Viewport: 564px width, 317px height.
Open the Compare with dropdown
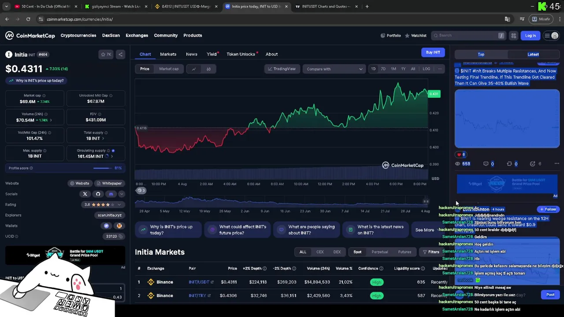(x=334, y=69)
